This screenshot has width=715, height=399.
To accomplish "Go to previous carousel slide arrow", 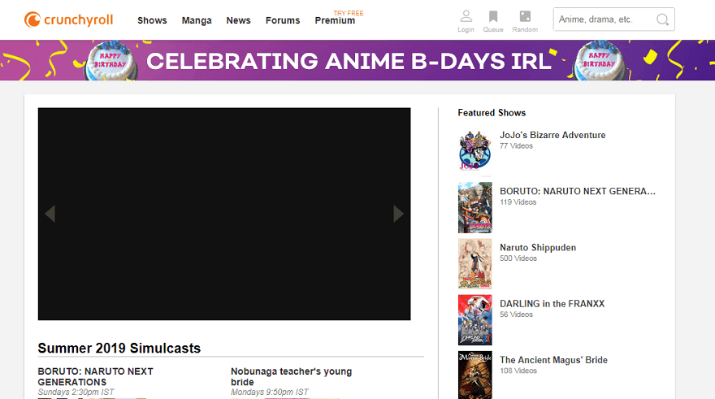I will 50,214.
